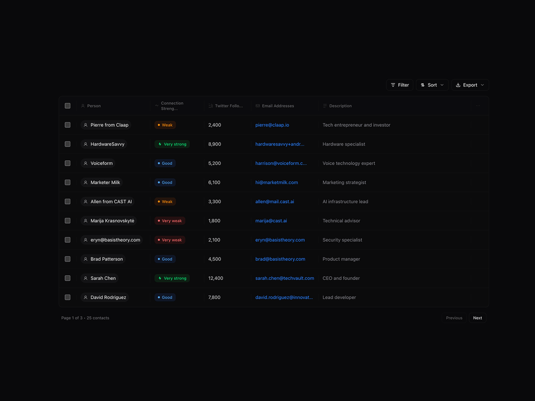
Task: Click the Email Addresses column header
Action: point(274,106)
